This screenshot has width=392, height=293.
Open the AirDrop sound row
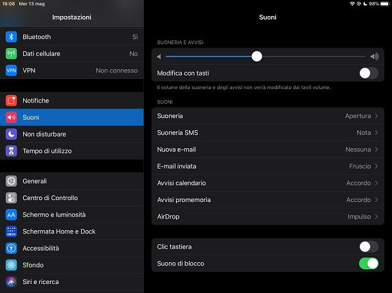[x=268, y=217]
